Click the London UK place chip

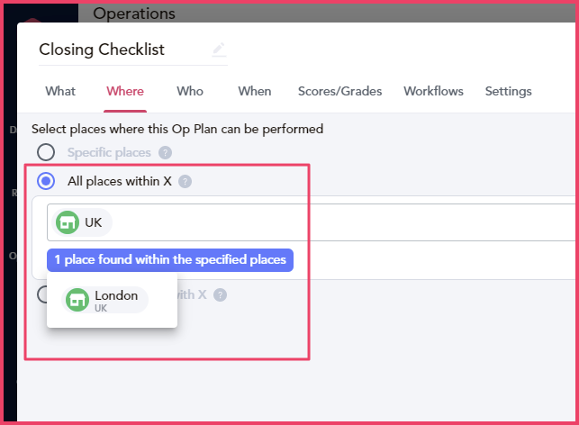pyautogui.click(x=104, y=300)
